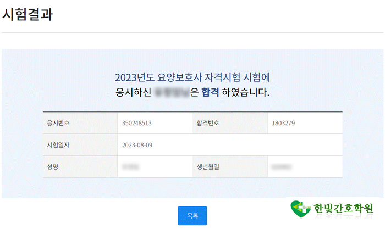Click the blurred name in the announcement sentence
385x229 pixels.
(172, 92)
